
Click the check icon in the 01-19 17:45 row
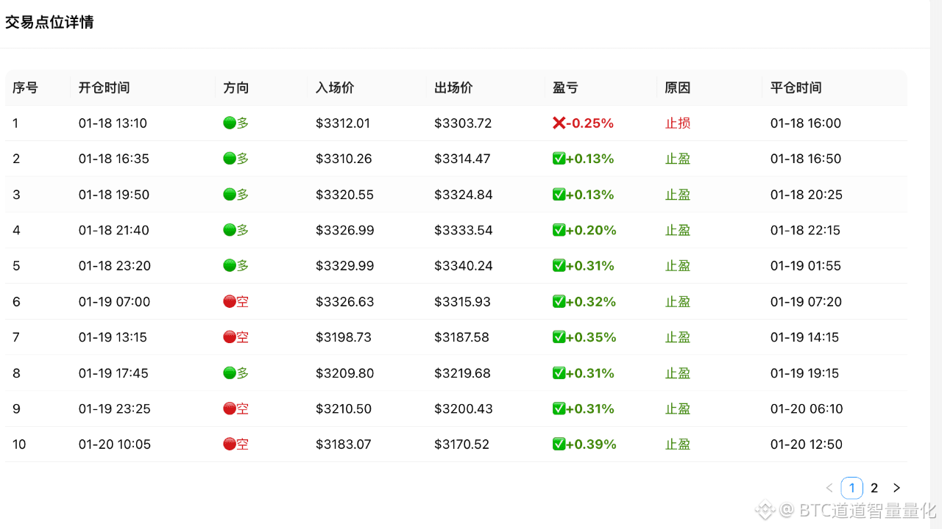tap(559, 373)
